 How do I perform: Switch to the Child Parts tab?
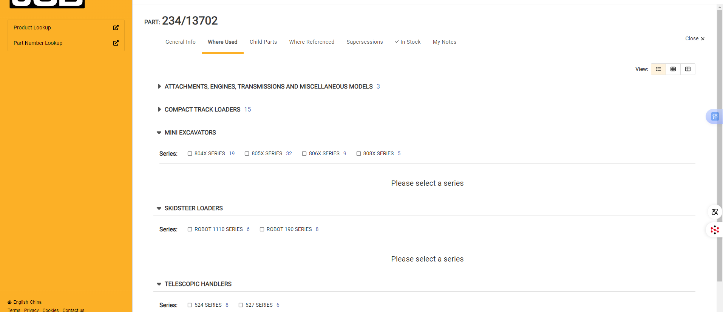(x=263, y=42)
